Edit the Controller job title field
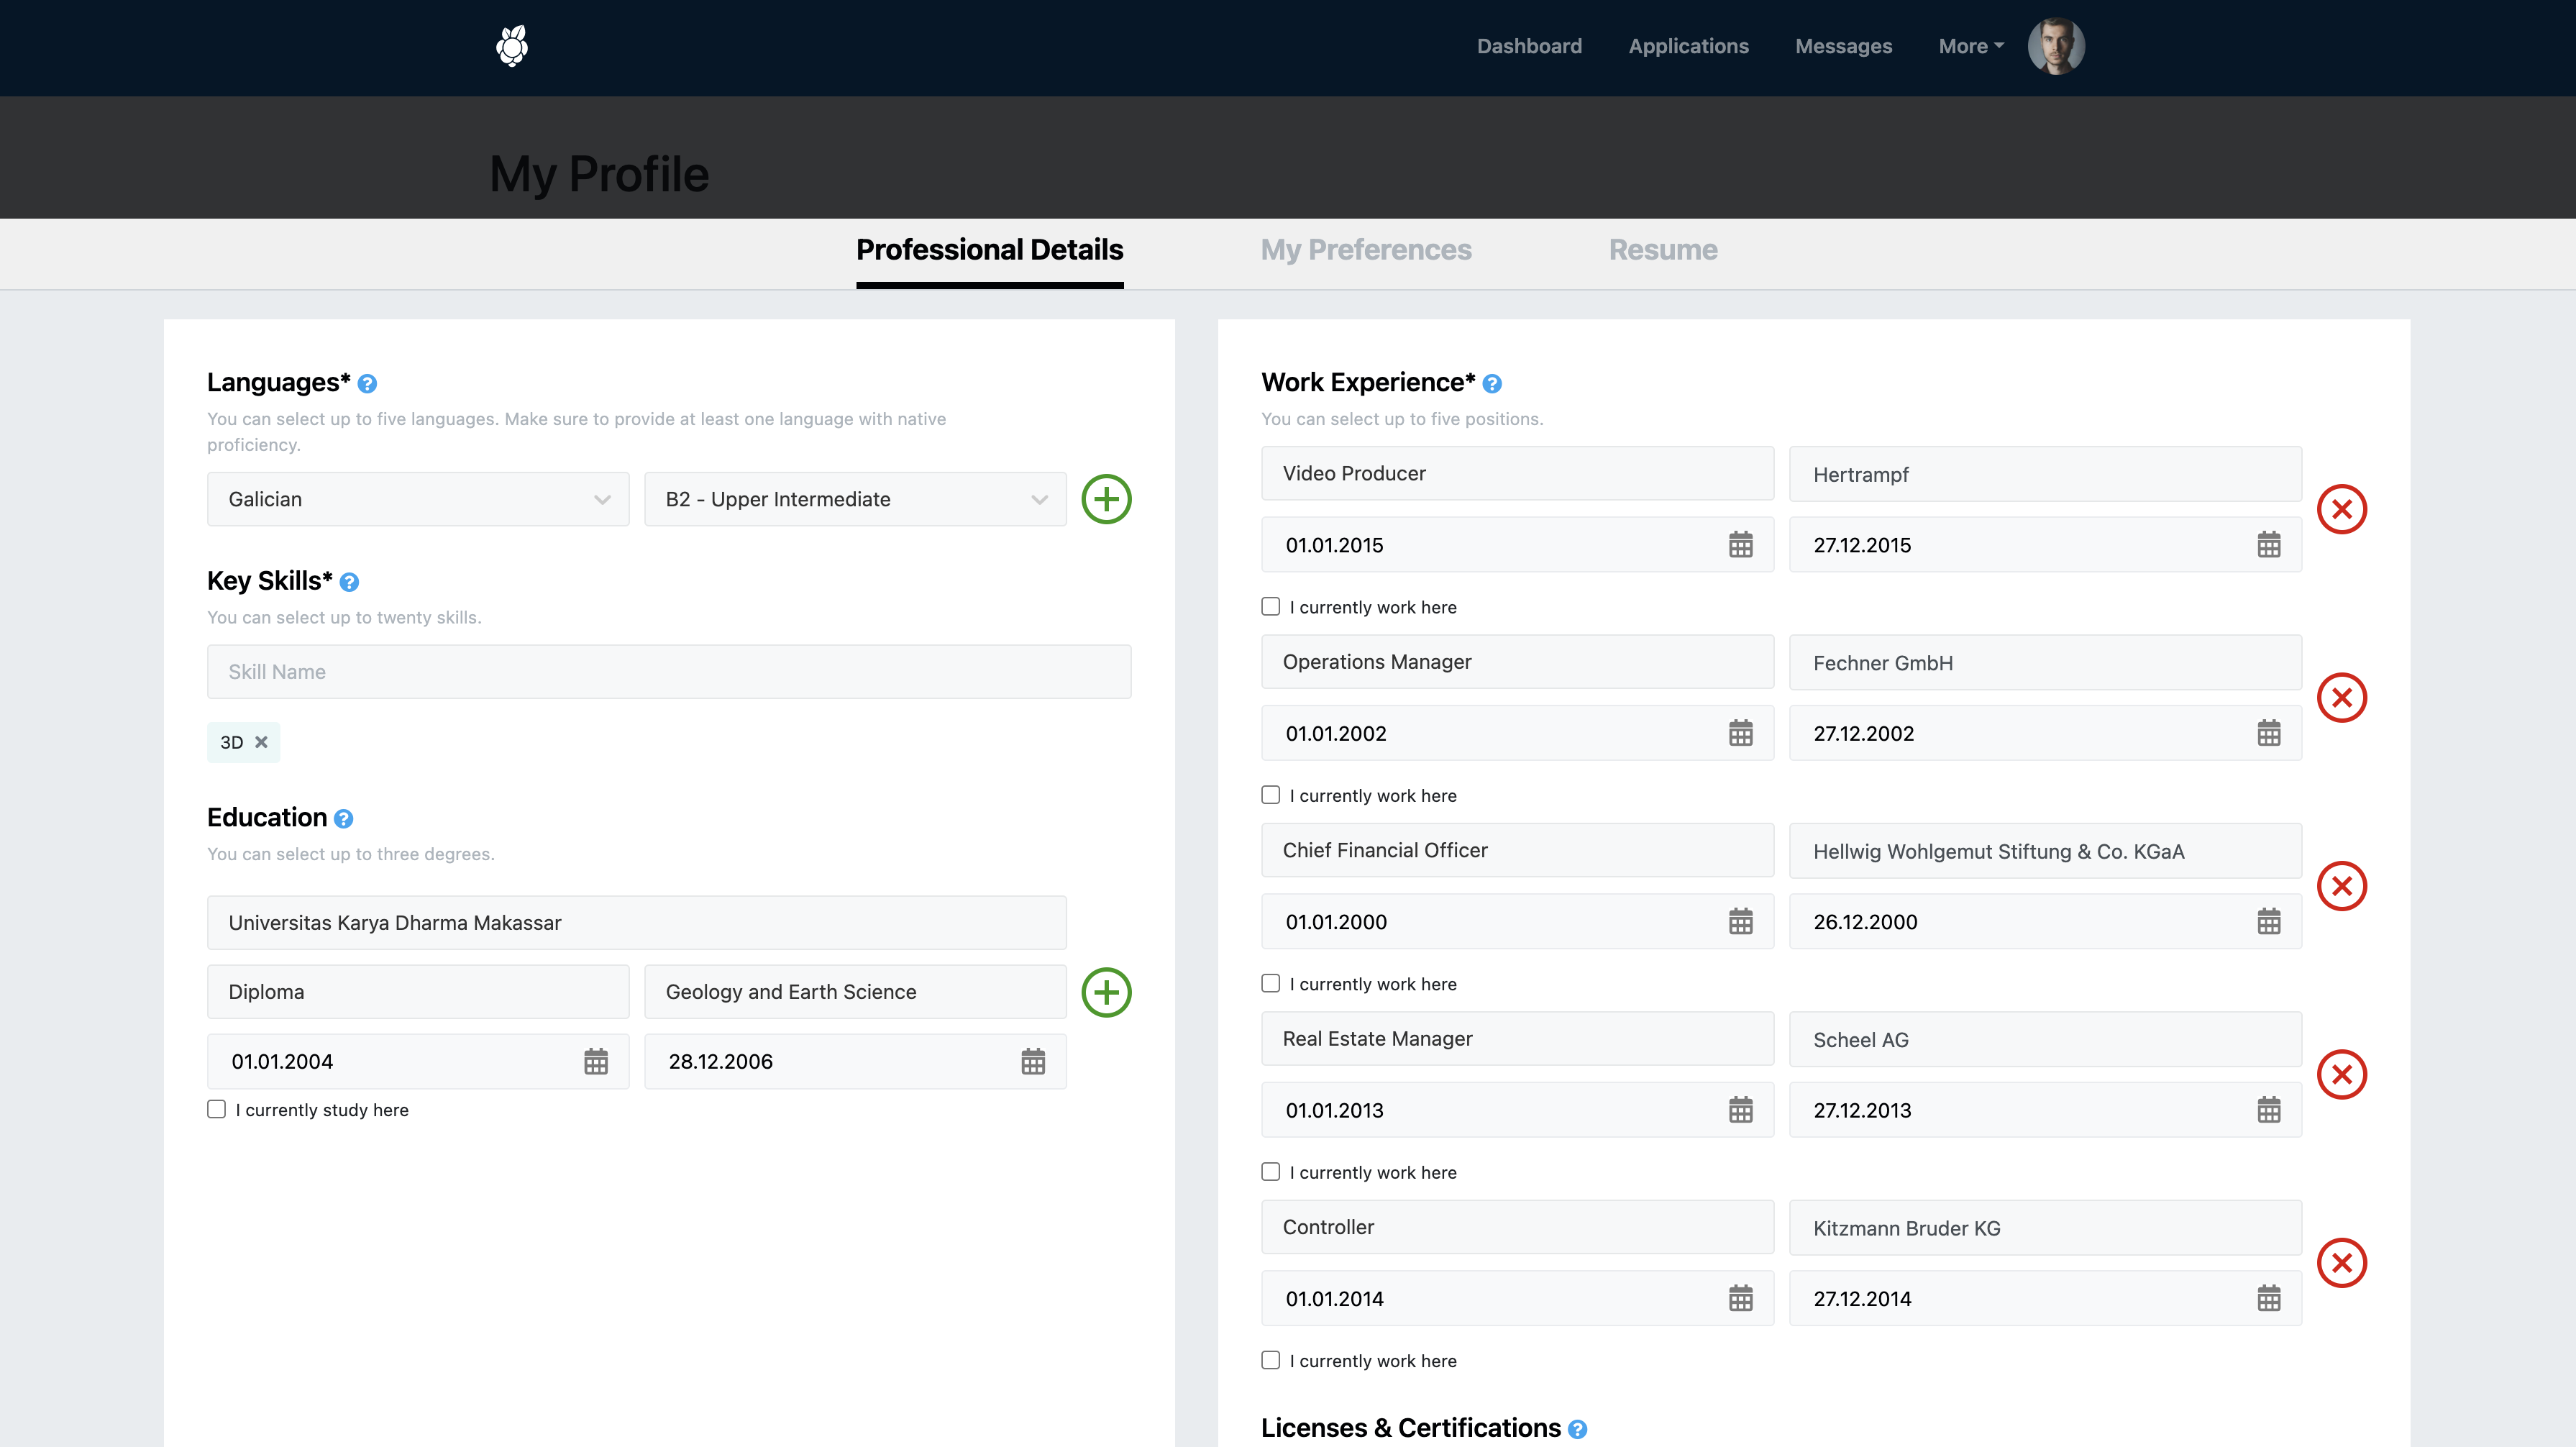The height and width of the screenshot is (1447, 2576). click(1517, 1228)
